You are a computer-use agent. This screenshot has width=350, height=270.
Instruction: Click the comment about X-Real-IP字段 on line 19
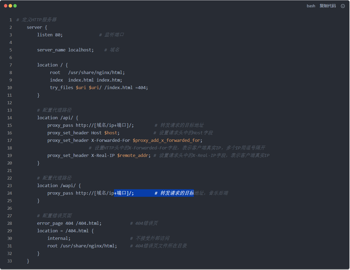pyautogui.click(x=211, y=155)
